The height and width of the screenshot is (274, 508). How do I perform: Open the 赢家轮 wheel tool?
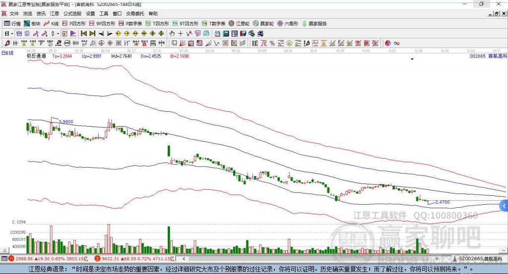pos(263,24)
